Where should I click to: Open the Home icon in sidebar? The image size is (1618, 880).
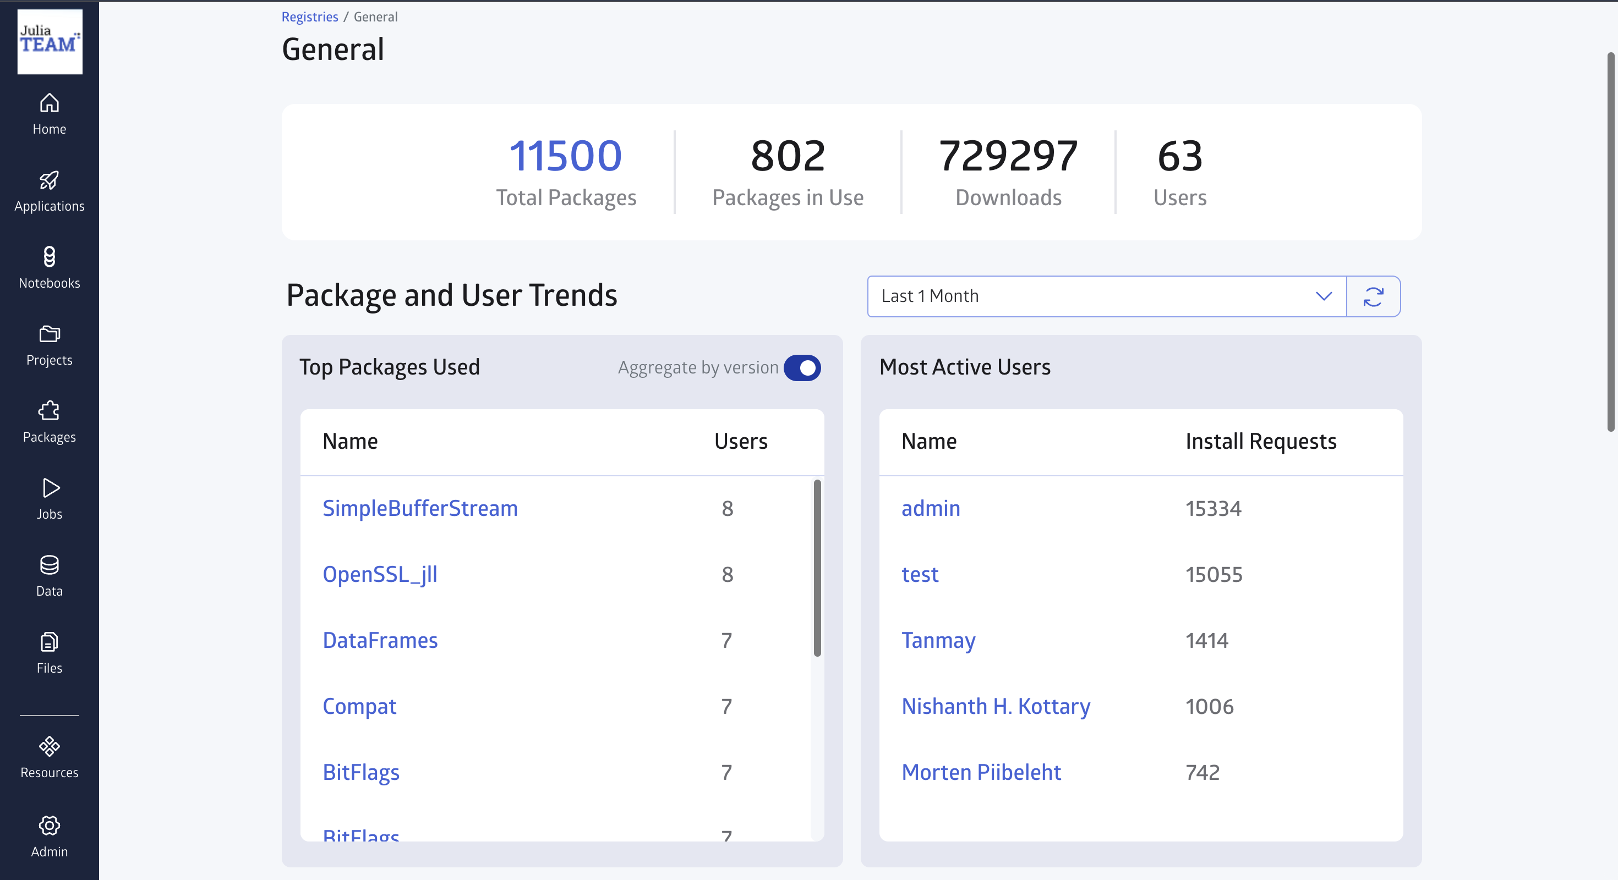50,102
